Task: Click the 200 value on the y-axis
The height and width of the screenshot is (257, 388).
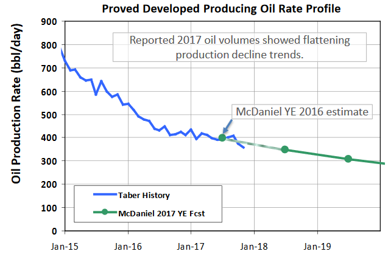Action: tap(48, 185)
